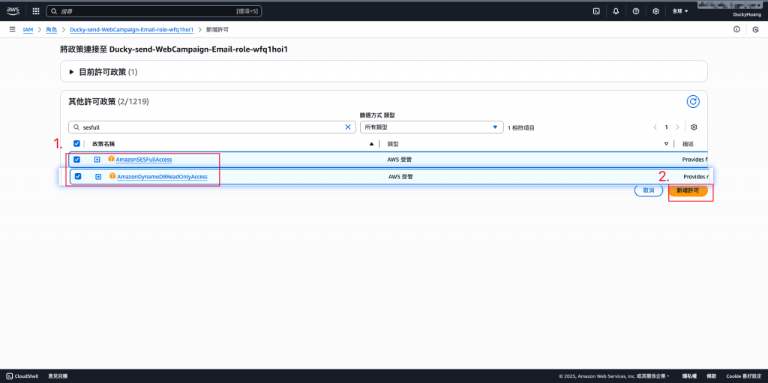Go to the roles breadcrumb

52,29
